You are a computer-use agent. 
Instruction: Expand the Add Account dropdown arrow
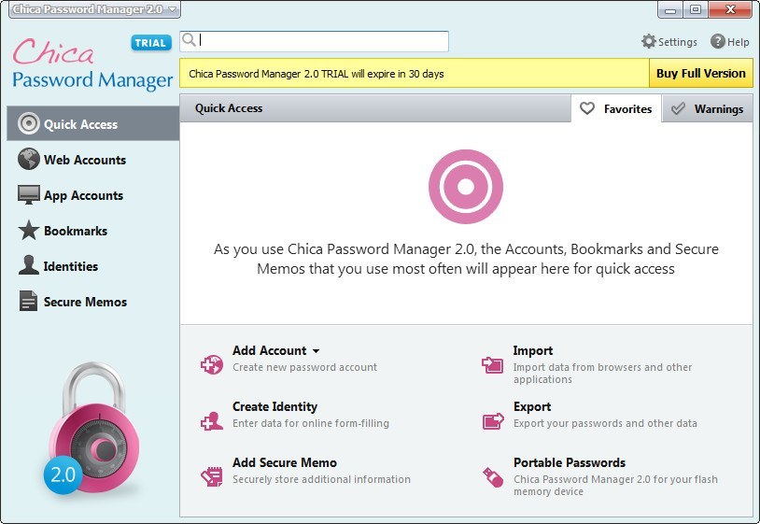316,351
